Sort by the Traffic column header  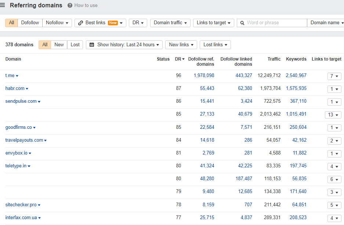click(274, 59)
